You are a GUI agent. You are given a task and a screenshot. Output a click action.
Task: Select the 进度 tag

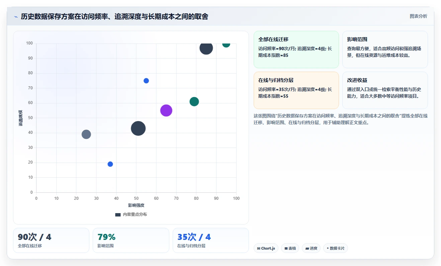tap(311, 248)
